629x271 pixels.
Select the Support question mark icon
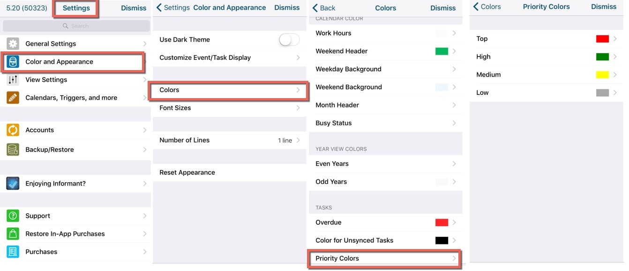click(12, 215)
